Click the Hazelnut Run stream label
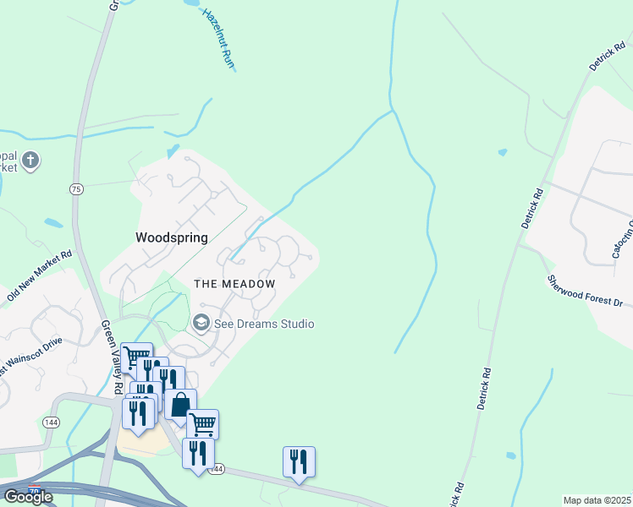The height and width of the screenshot is (507, 633). point(218,39)
